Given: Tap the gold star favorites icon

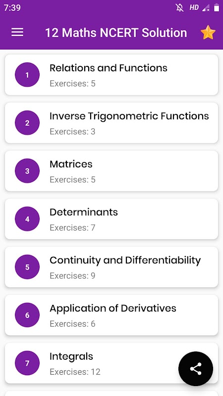Looking at the screenshot, I should (x=208, y=32).
